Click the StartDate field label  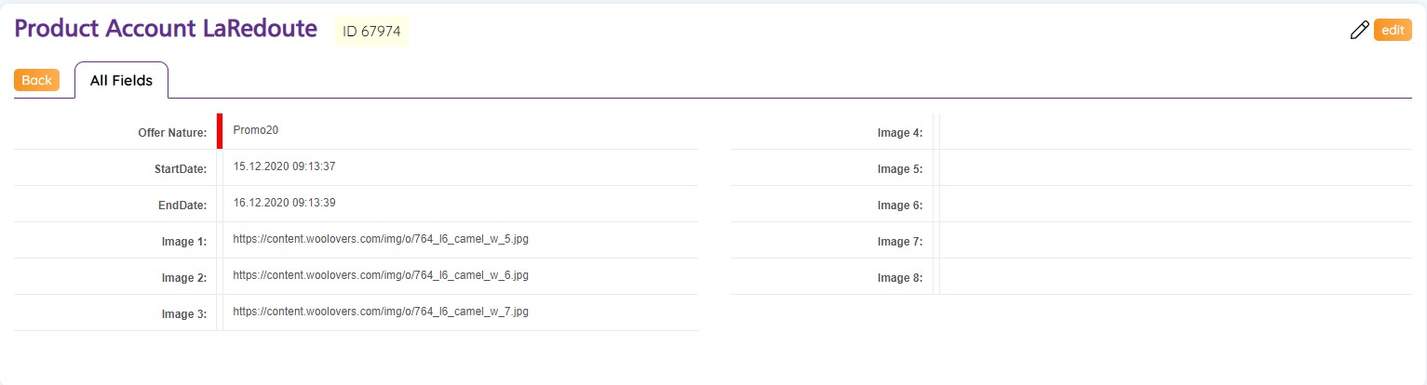point(181,169)
